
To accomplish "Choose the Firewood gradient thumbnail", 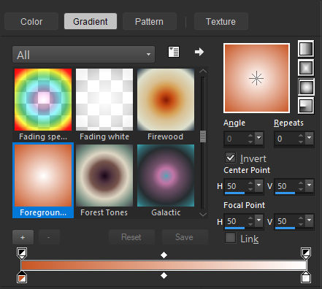I will point(166,99).
